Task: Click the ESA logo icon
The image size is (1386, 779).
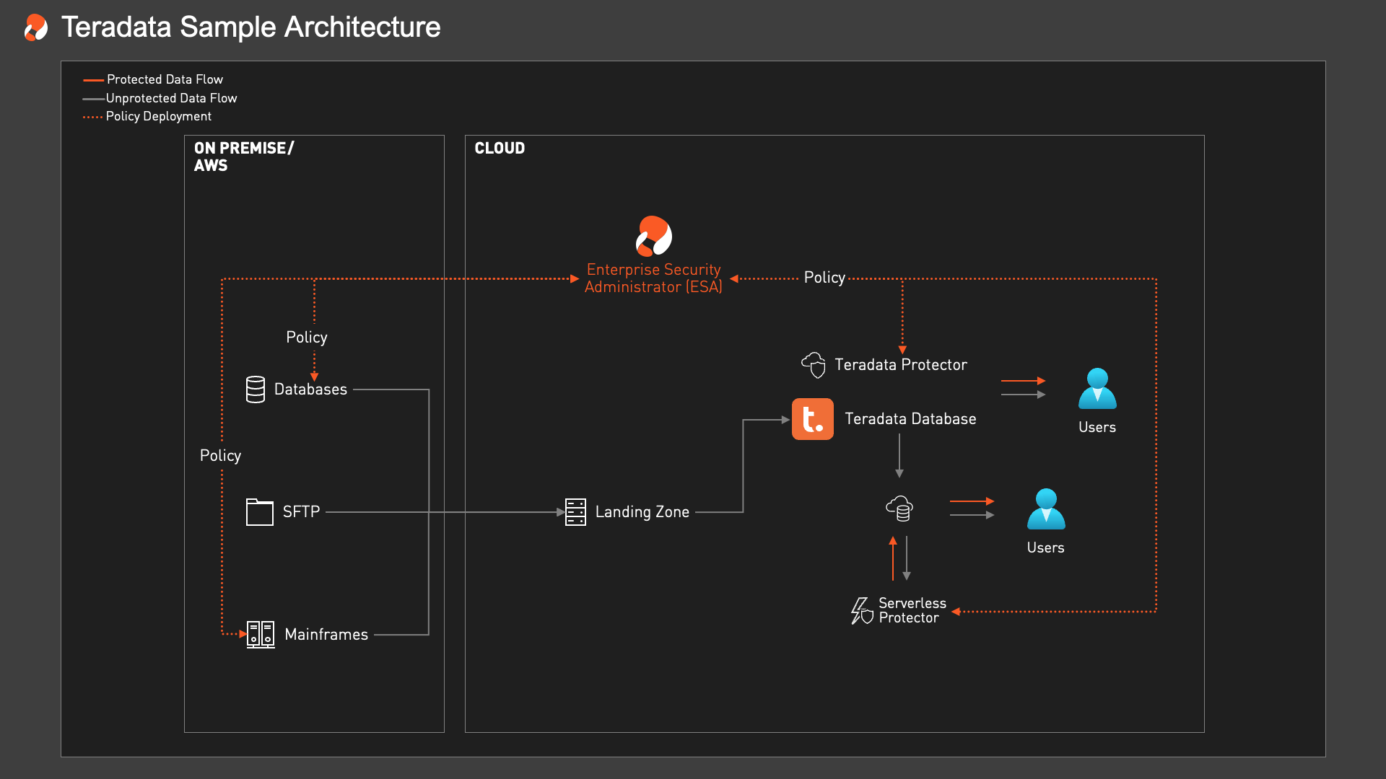Action: 653,237
